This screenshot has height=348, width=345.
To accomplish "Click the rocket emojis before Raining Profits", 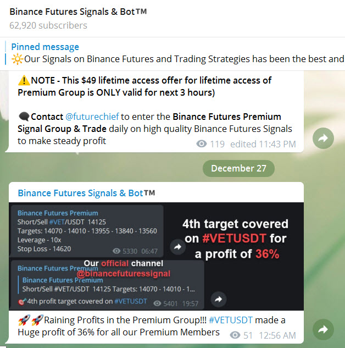I will [30, 320].
